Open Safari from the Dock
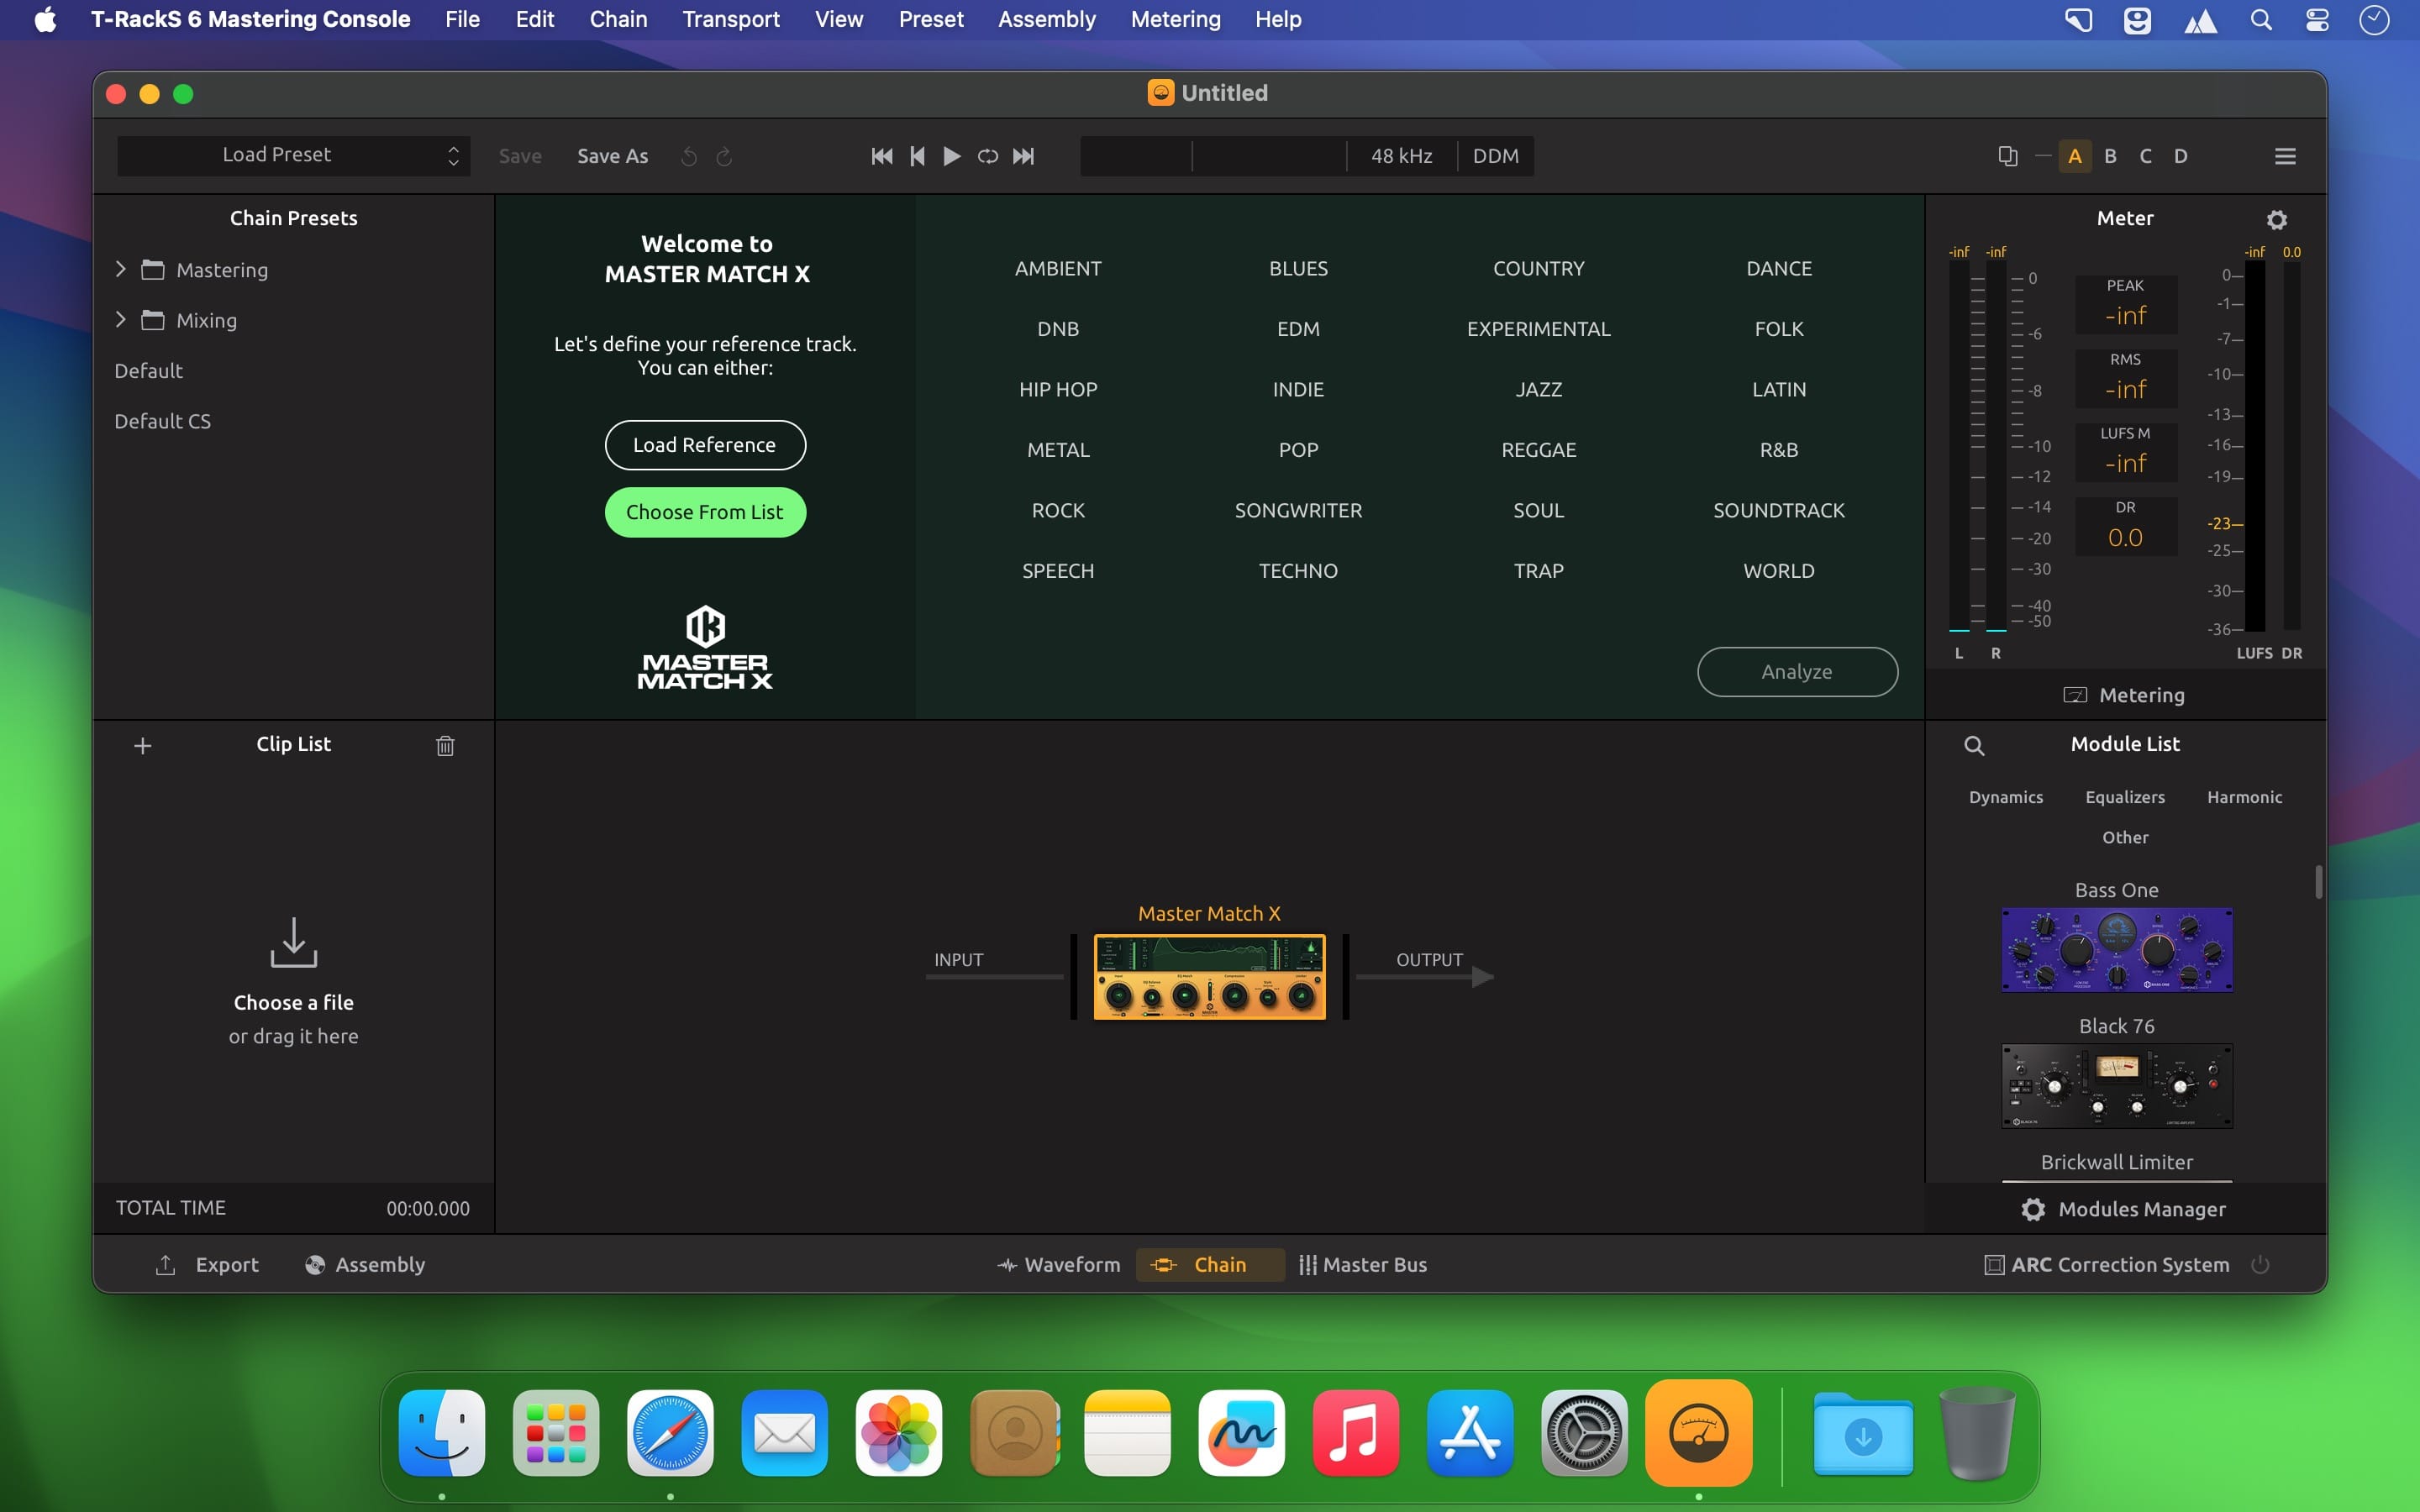Screen dimensions: 2420x1512 (x=670, y=1432)
